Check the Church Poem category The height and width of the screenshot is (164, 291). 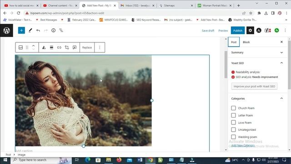pyautogui.click(x=233, y=108)
